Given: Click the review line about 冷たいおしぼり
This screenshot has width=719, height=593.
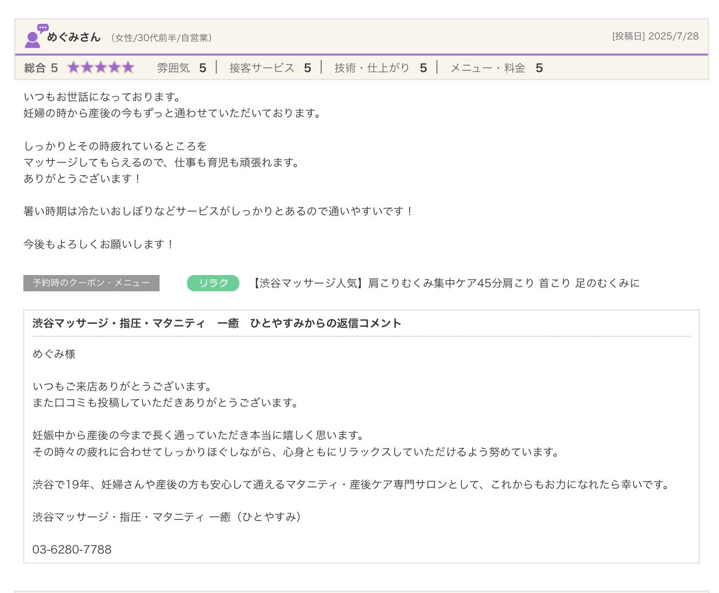Looking at the screenshot, I should (x=218, y=211).
